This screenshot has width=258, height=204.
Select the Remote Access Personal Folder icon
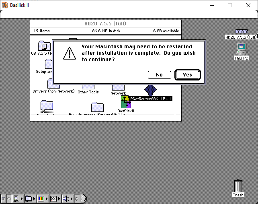tap(97, 107)
